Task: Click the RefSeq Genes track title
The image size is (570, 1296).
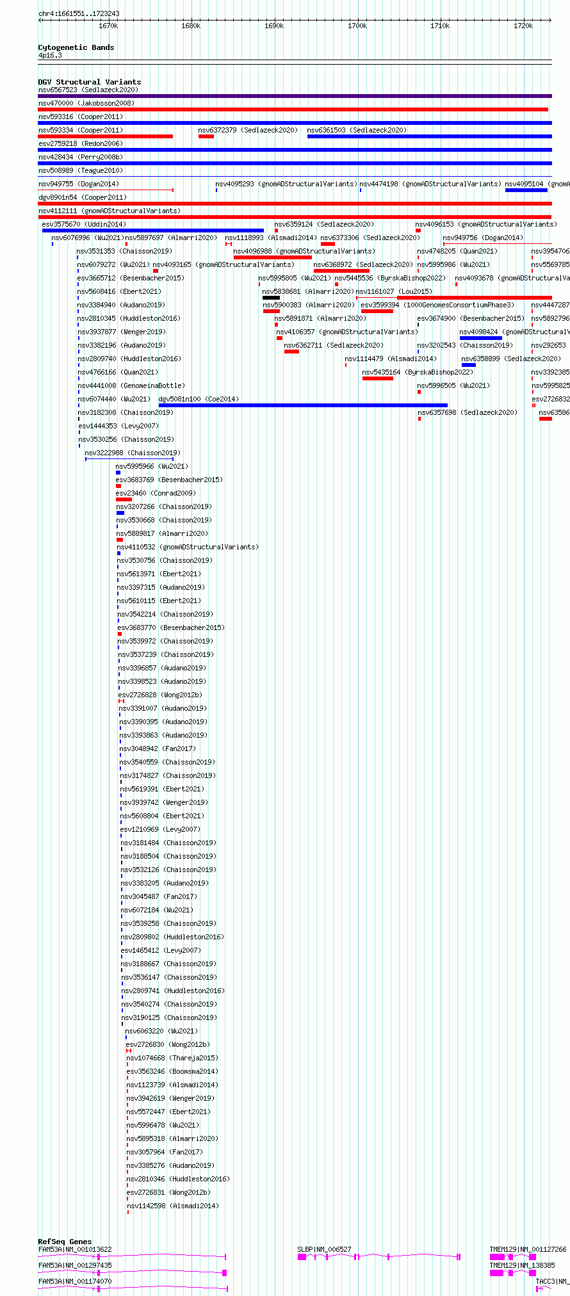Action: [65, 1242]
